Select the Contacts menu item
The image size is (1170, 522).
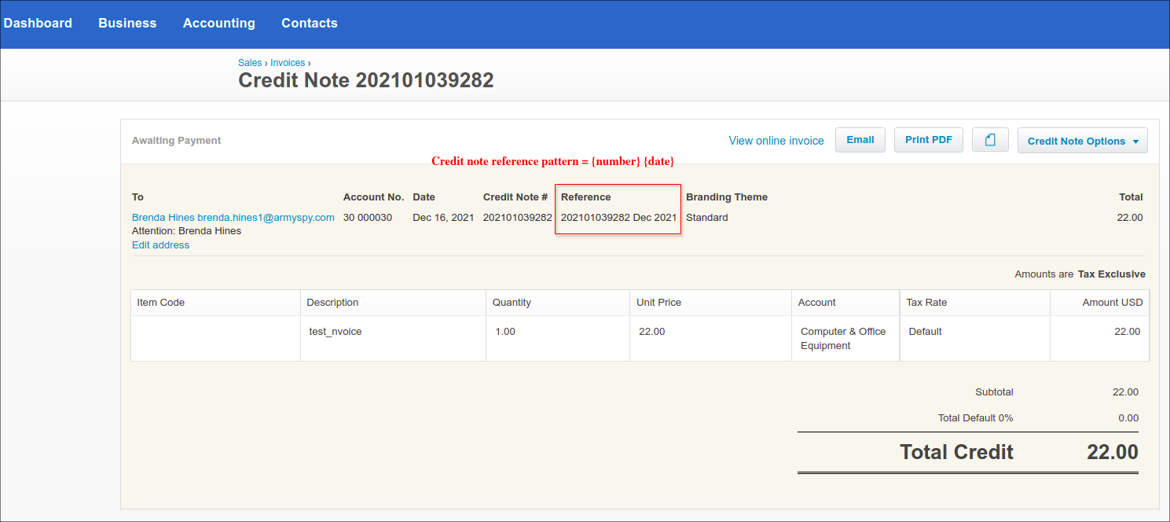tap(310, 23)
